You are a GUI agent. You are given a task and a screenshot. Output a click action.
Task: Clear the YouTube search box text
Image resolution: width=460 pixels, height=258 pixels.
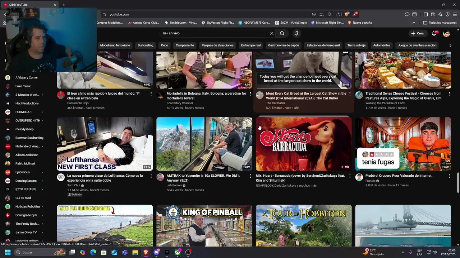[272, 33]
